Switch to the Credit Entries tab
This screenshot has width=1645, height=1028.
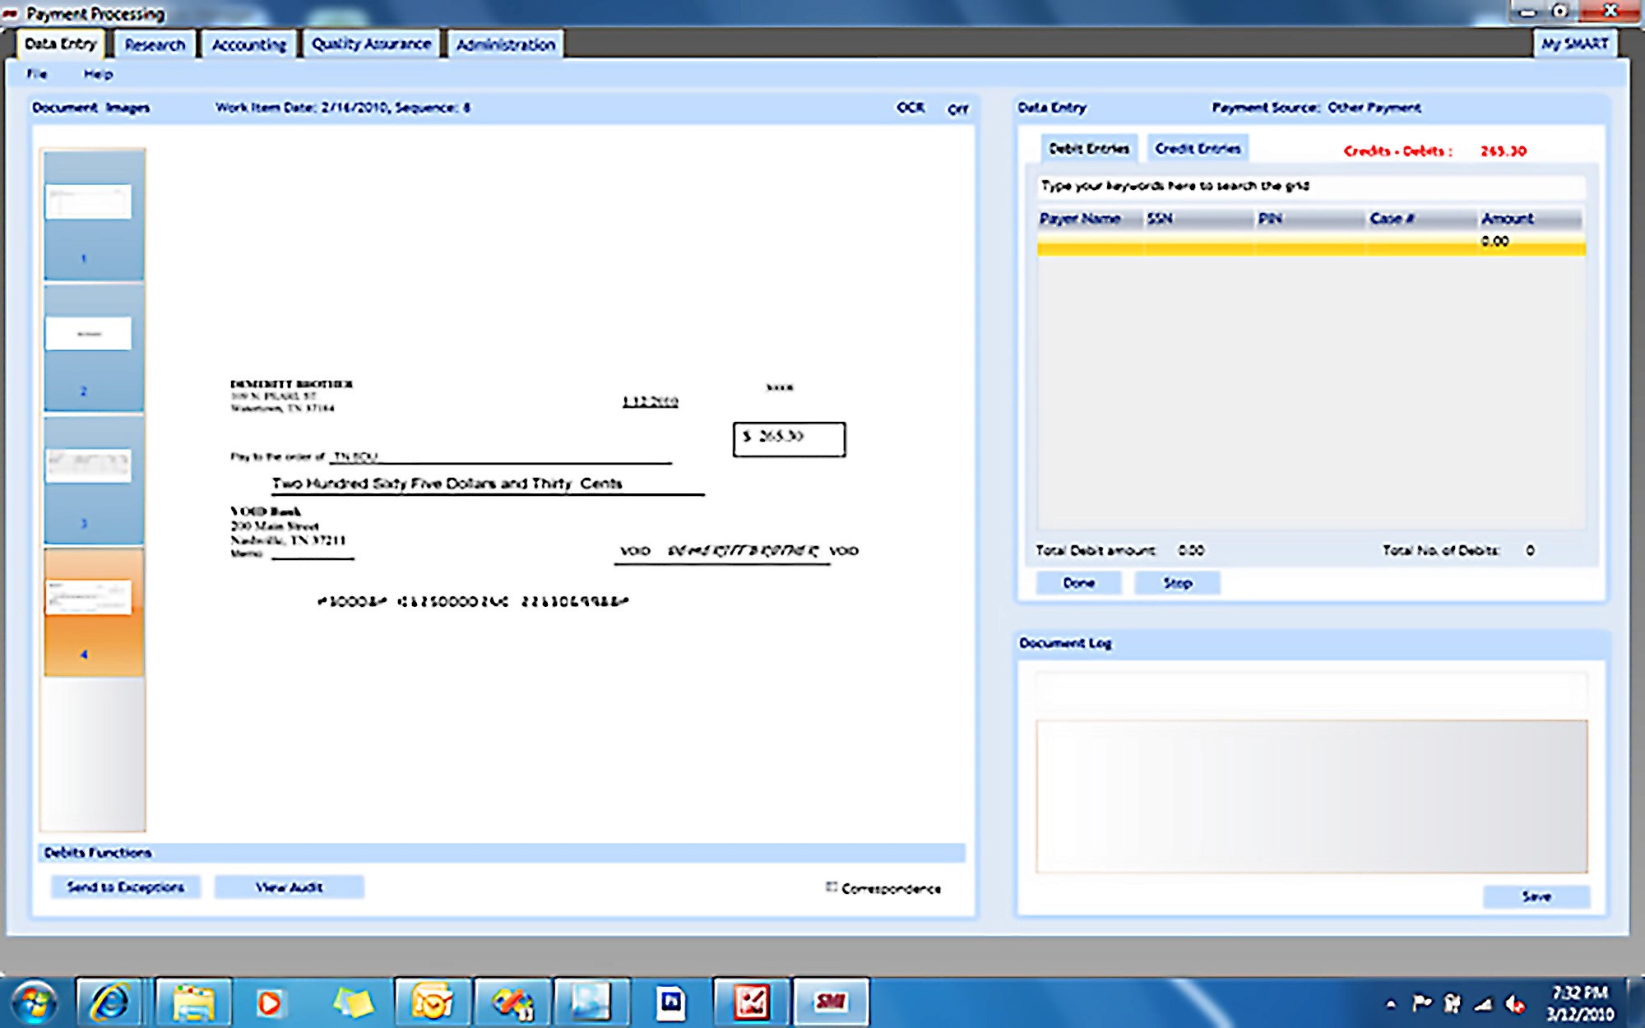(x=1198, y=149)
